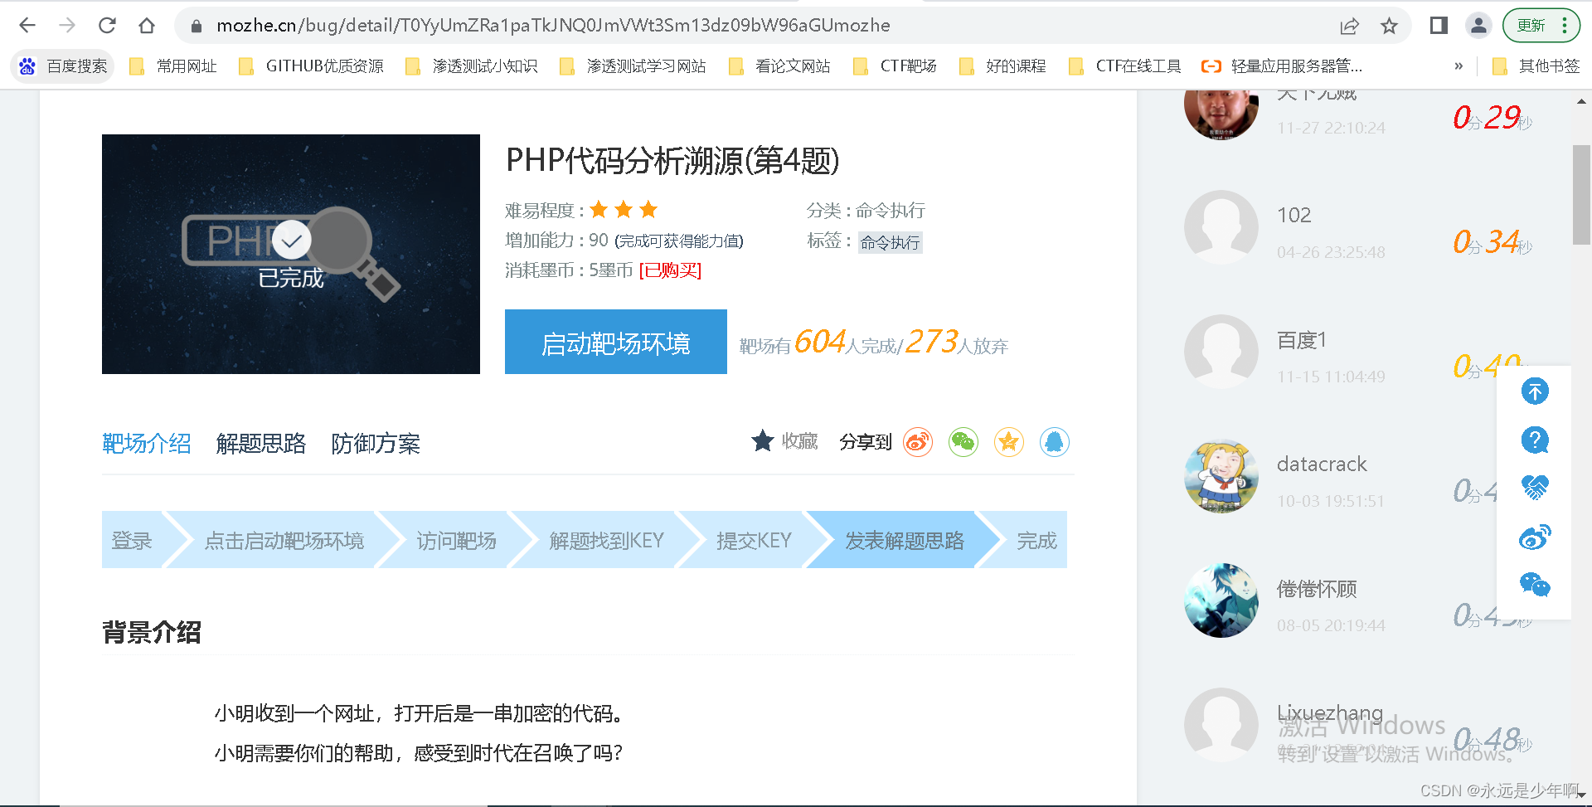Image resolution: width=1592 pixels, height=807 pixels.
Task: Click the floating handshake icon
Action: [x=1535, y=488]
